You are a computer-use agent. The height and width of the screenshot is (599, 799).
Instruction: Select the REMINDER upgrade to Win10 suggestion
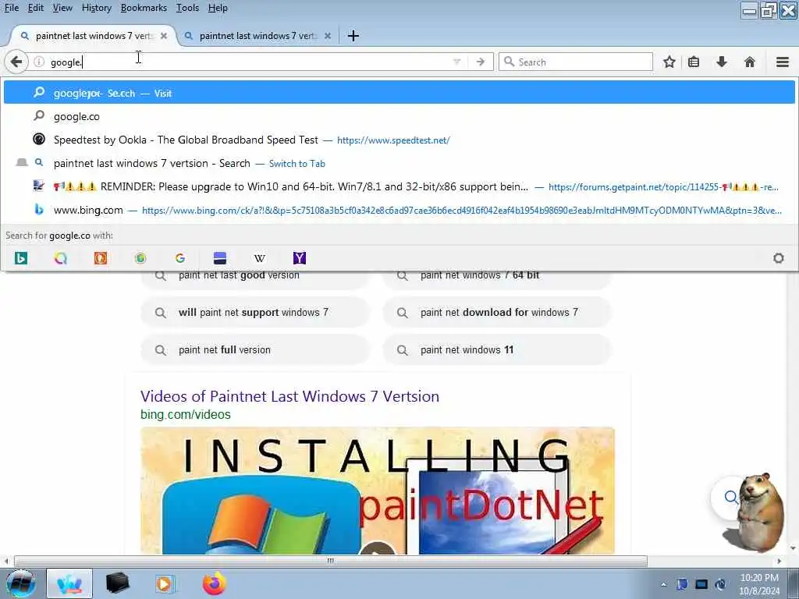pyautogui.click(x=399, y=186)
